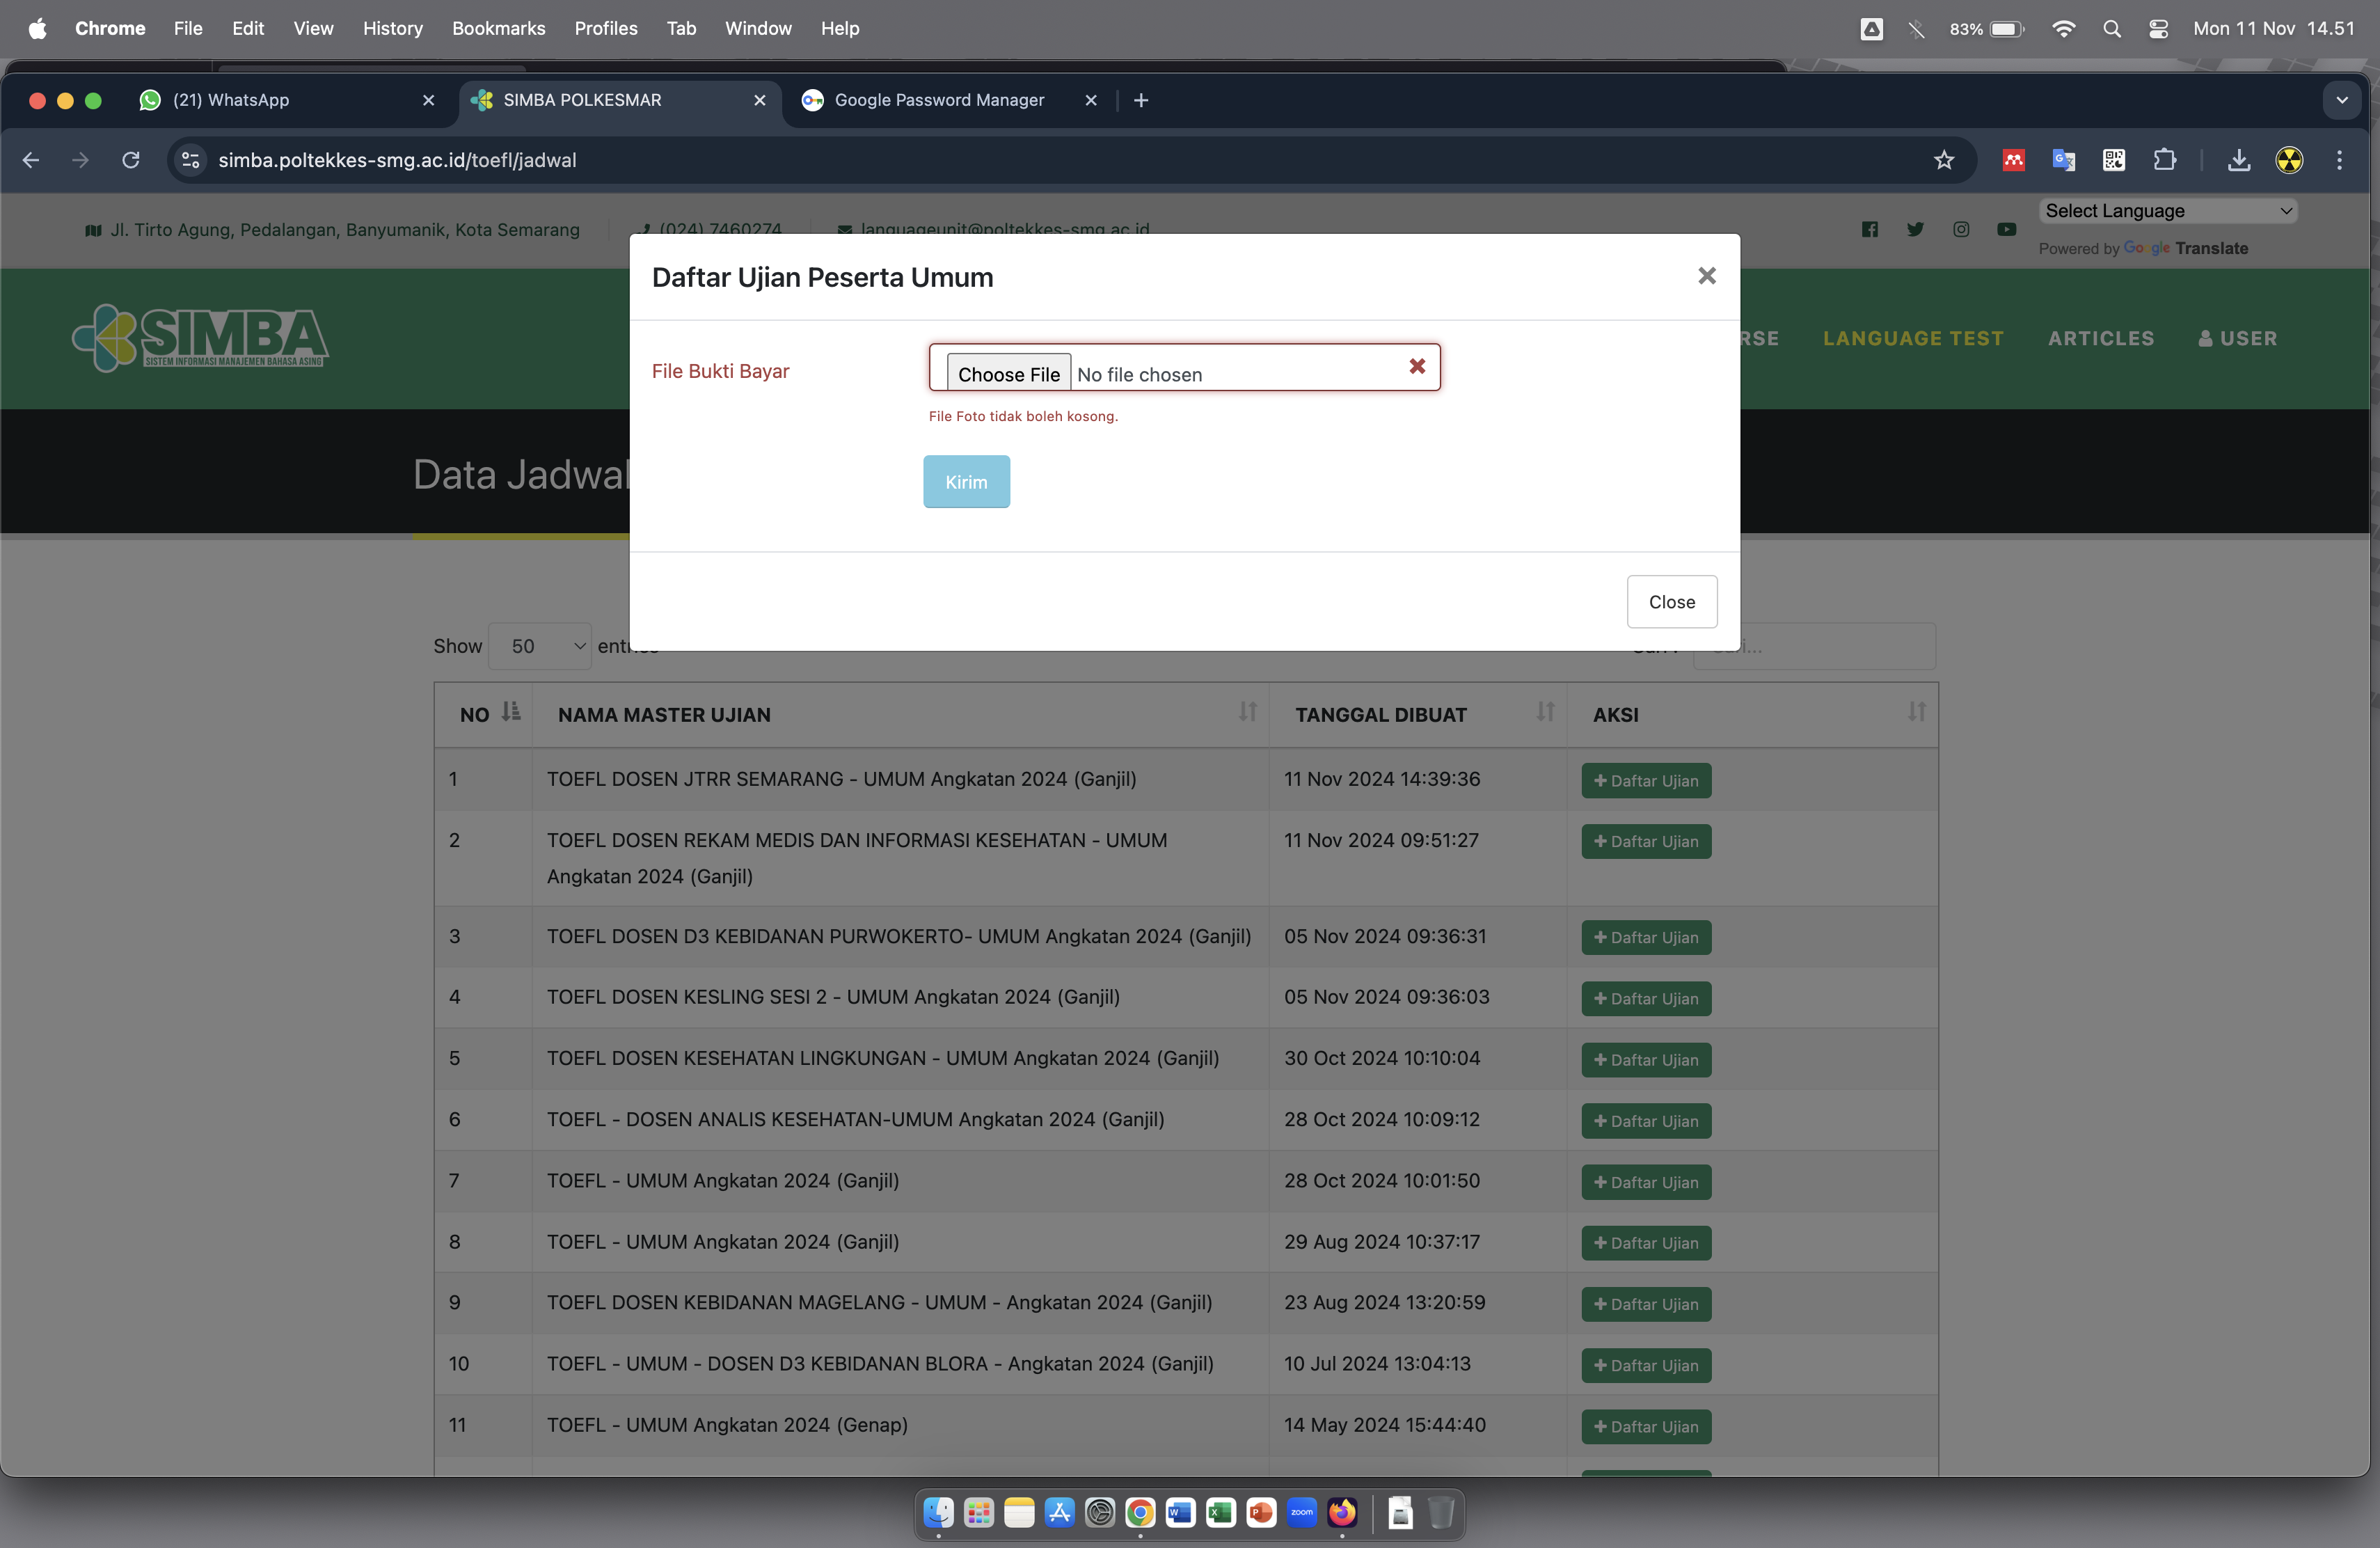Click Daftar Ujian for TOEFL DOSEN JTRR SEMARANG

click(1646, 781)
